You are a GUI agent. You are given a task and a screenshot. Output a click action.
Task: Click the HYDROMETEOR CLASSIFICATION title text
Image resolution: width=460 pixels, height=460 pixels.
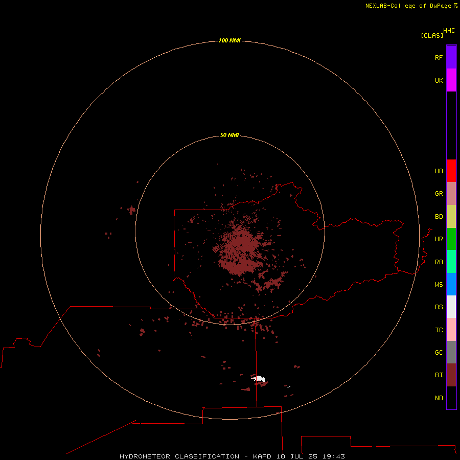pos(179,456)
